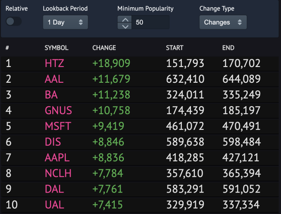
Task: Increase Minimum Popularity with up arrow
Action: [x=125, y=19]
